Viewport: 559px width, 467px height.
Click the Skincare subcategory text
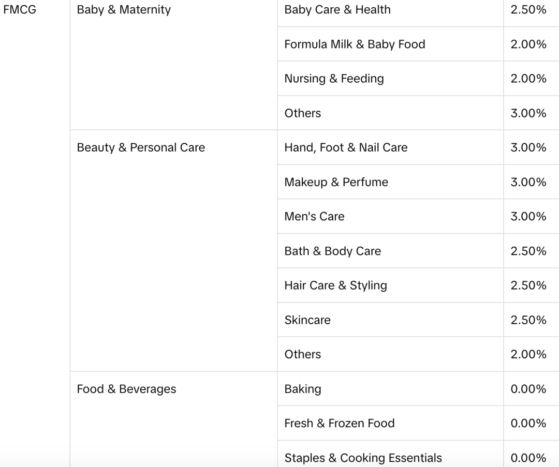click(307, 320)
